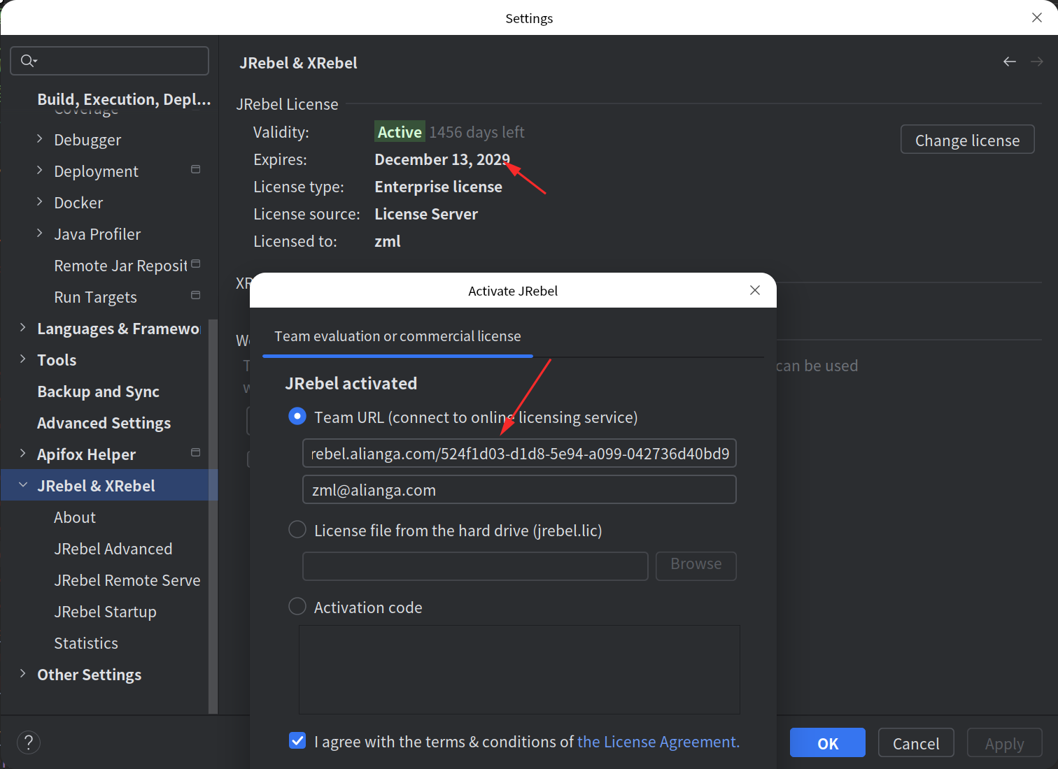Uncheck the License Agreement terms checkbox
Screen dimensions: 1058x769
tap(297, 741)
